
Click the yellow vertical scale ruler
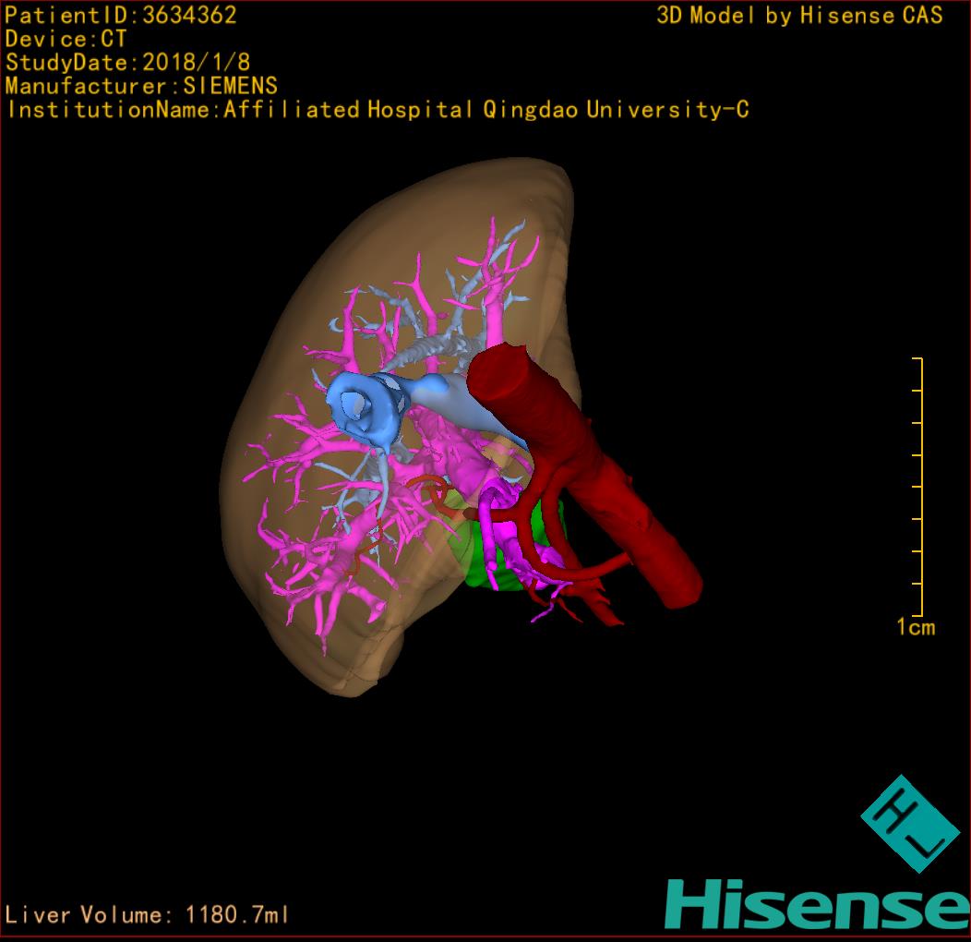[x=921, y=487]
